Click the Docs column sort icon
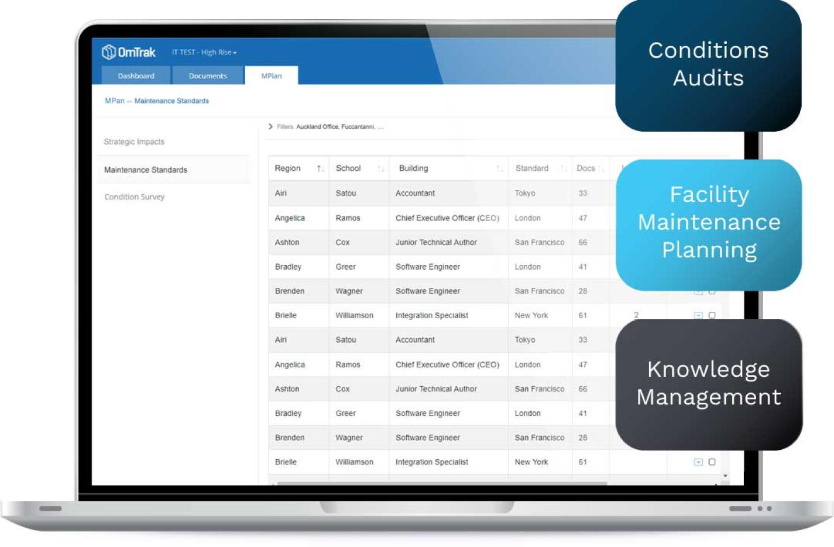The width and height of the screenshot is (834, 547). tap(600, 168)
